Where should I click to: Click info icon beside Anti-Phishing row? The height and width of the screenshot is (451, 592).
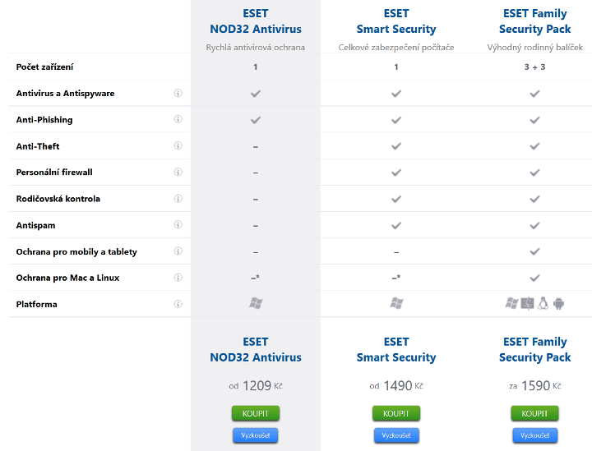pos(178,120)
